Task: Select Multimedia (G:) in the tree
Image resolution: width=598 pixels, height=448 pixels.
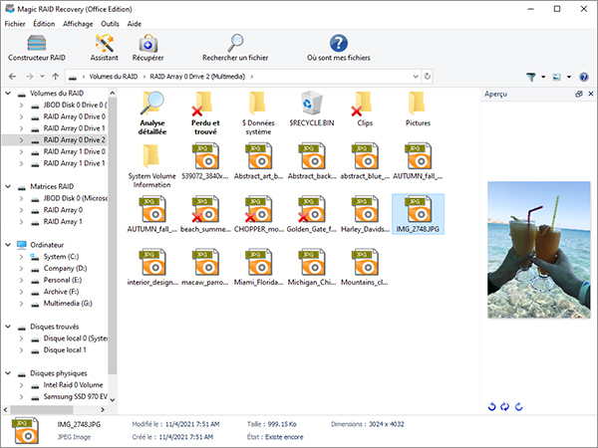Action: (x=68, y=304)
